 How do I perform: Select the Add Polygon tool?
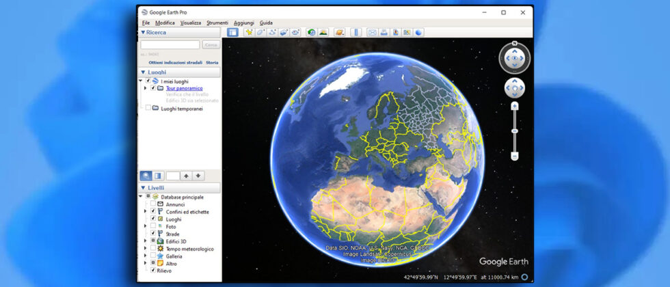tap(261, 32)
